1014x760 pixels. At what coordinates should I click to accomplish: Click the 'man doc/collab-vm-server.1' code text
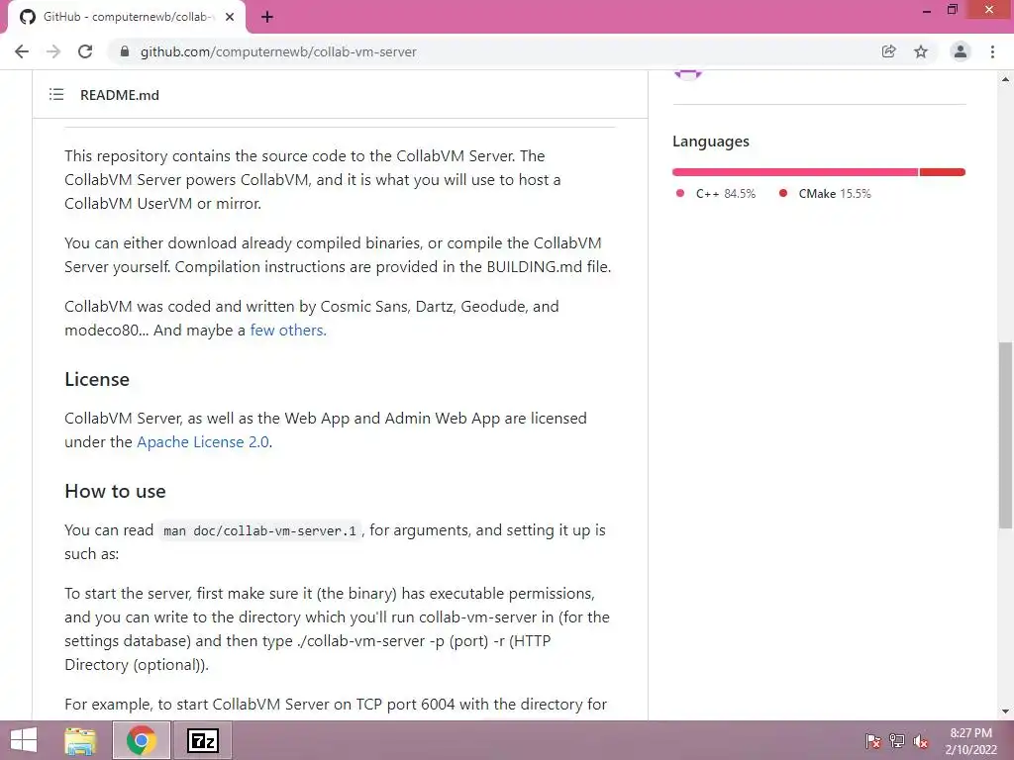coord(260,531)
